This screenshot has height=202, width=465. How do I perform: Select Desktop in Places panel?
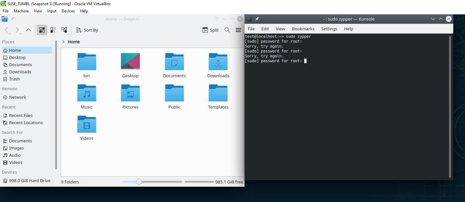27,57
